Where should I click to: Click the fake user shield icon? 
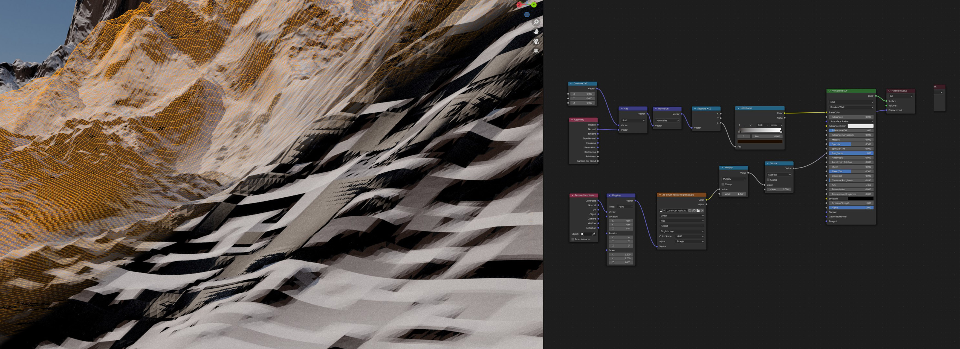point(690,211)
